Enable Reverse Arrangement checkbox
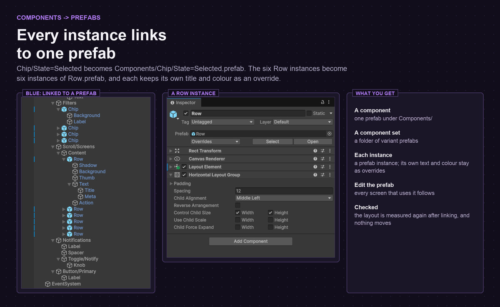The image size is (500, 307). click(x=237, y=205)
